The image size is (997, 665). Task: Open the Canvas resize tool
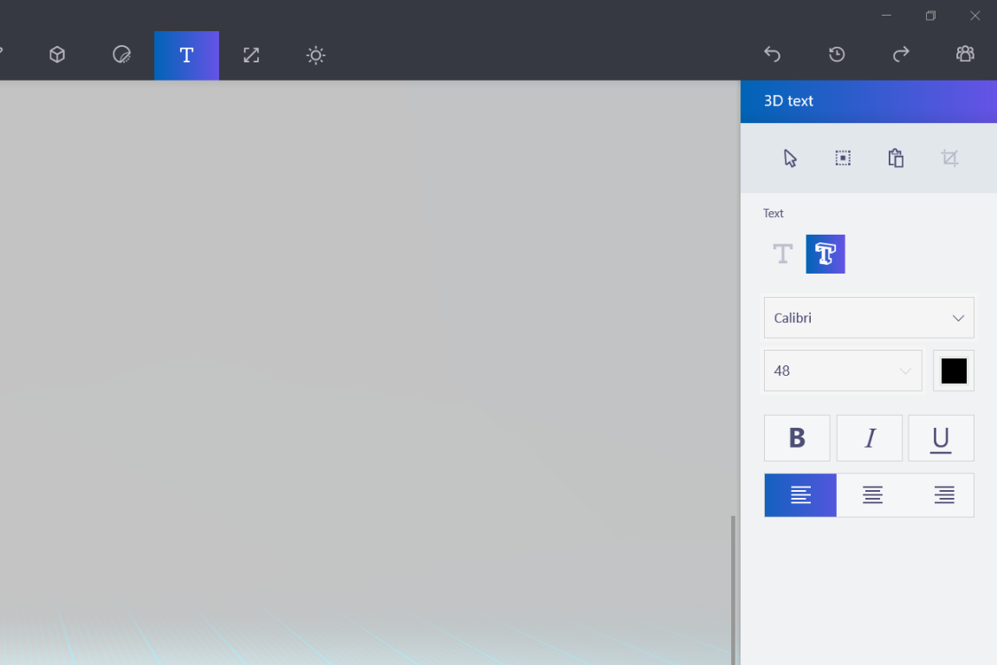click(251, 55)
